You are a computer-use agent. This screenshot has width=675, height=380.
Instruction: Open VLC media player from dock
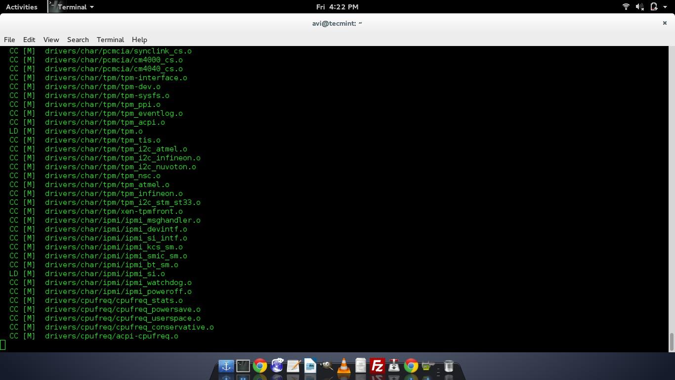pos(343,366)
